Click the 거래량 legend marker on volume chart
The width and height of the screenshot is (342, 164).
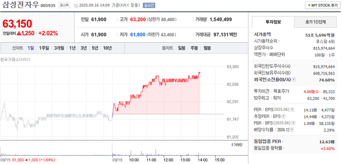(232, 145)
